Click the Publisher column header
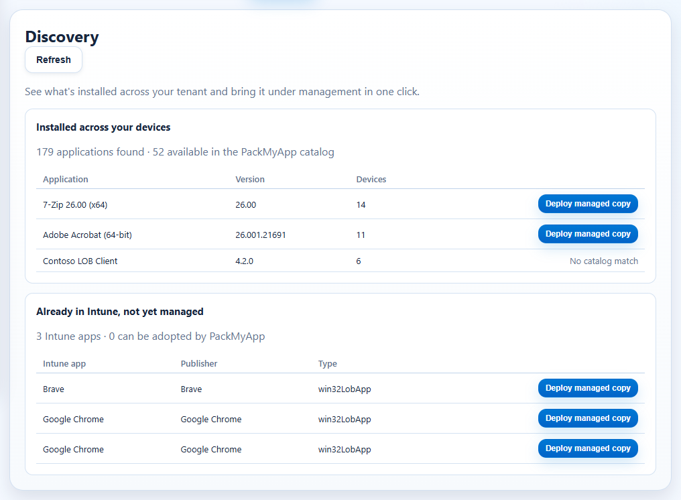 [199, 363]
